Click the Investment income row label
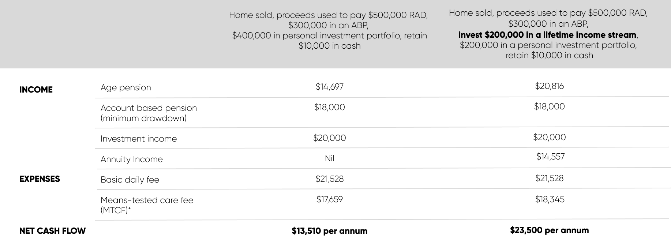The height and width of the screenshot is (244, 671). (138, 139)
